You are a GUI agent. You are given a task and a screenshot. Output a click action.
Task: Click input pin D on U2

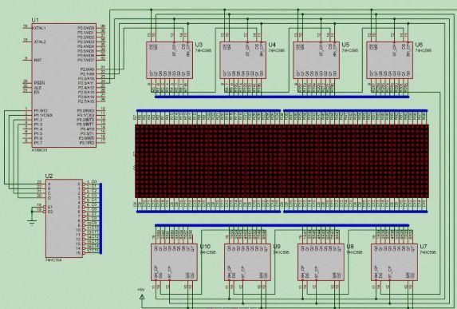coord(49,198)
